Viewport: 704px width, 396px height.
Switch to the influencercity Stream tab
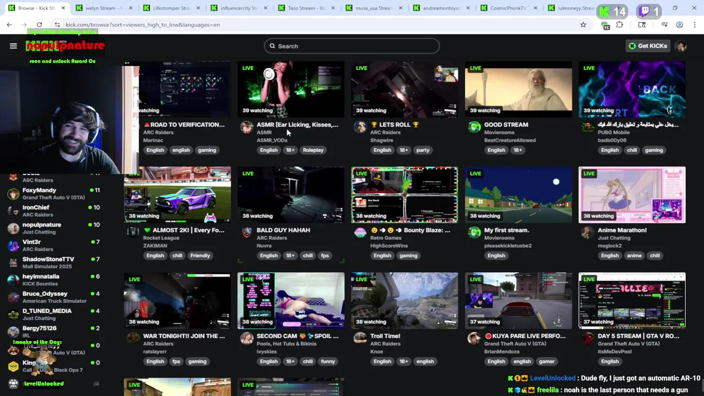click(239, 8)
